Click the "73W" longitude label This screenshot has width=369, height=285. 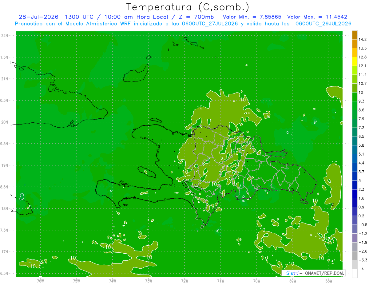coord(149,281)
